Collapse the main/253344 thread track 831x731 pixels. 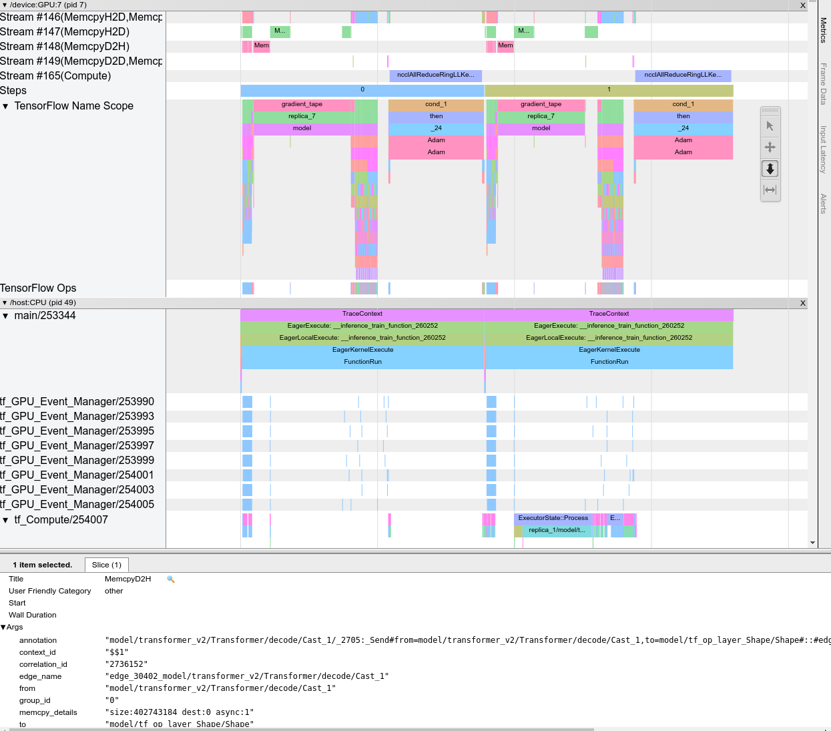click(6, 316)
